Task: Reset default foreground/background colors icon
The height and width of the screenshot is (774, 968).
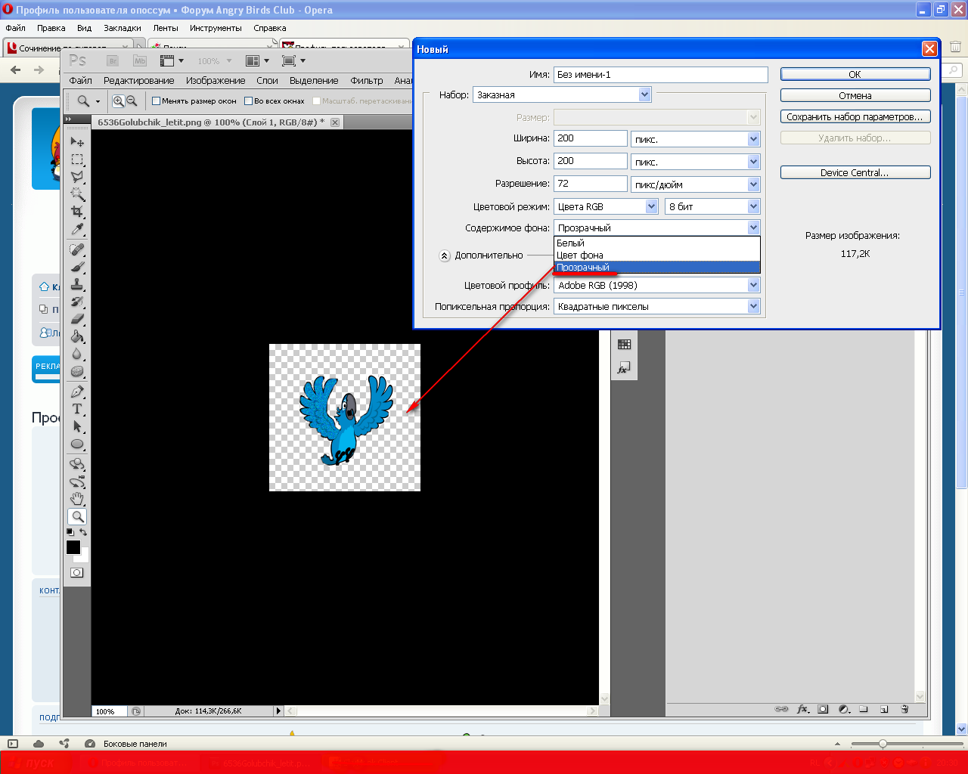Action: click(70, 532)
